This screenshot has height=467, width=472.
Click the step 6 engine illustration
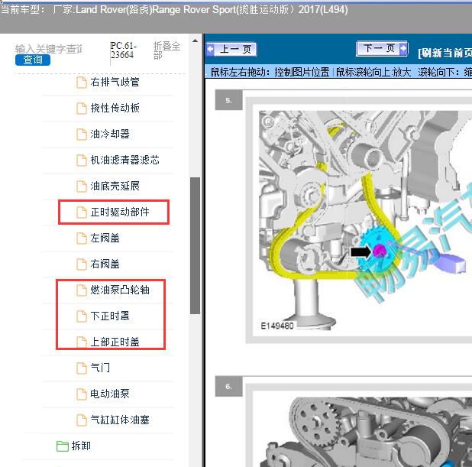click(366, 432)
